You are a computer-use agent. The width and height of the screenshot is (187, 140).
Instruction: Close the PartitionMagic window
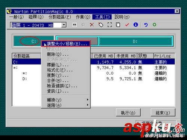pyautogui.click(x=177, y=11)
